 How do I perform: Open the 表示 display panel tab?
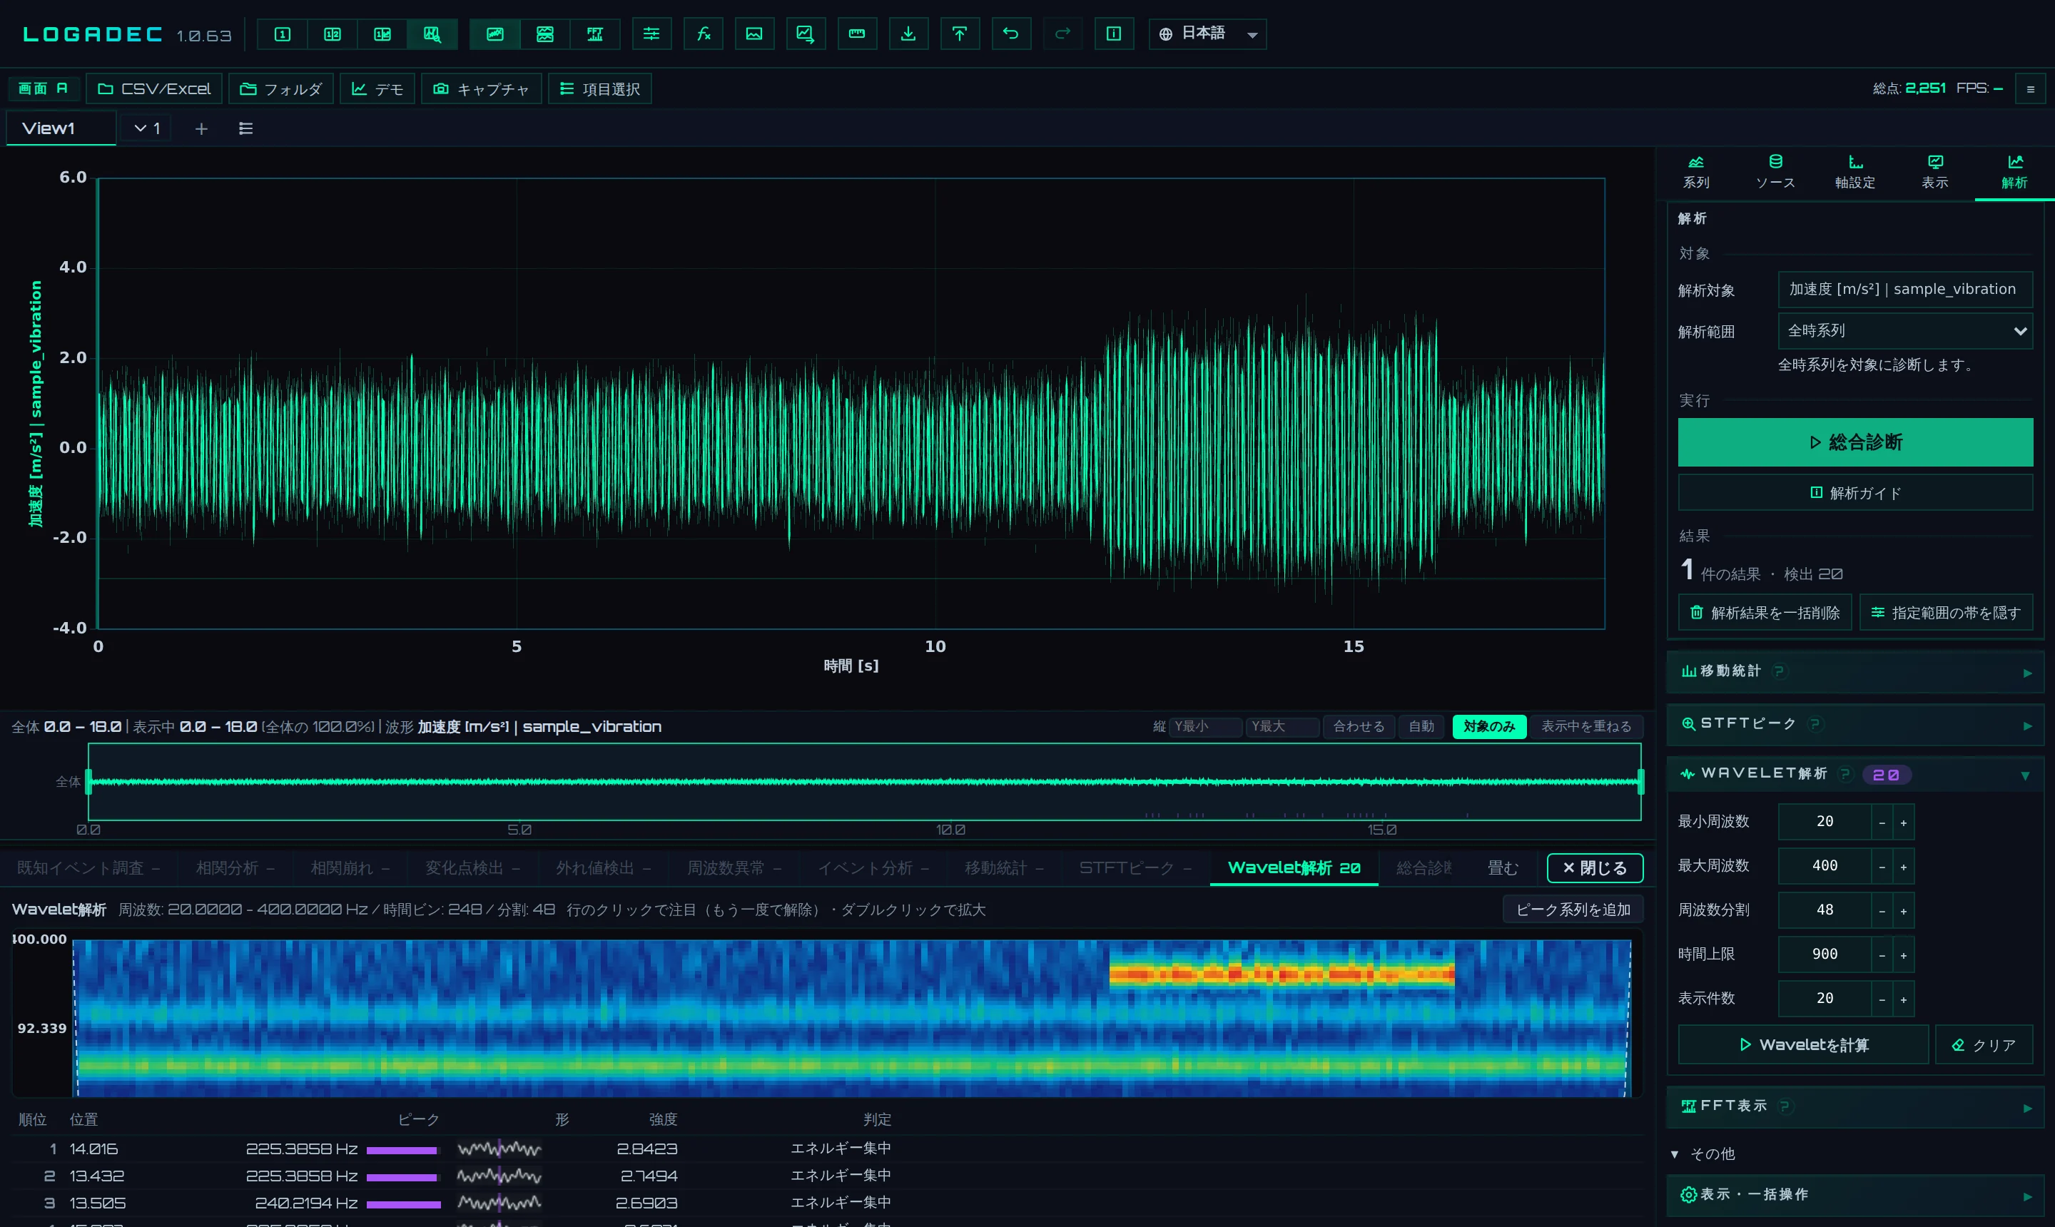click(x=1935, y=172)
